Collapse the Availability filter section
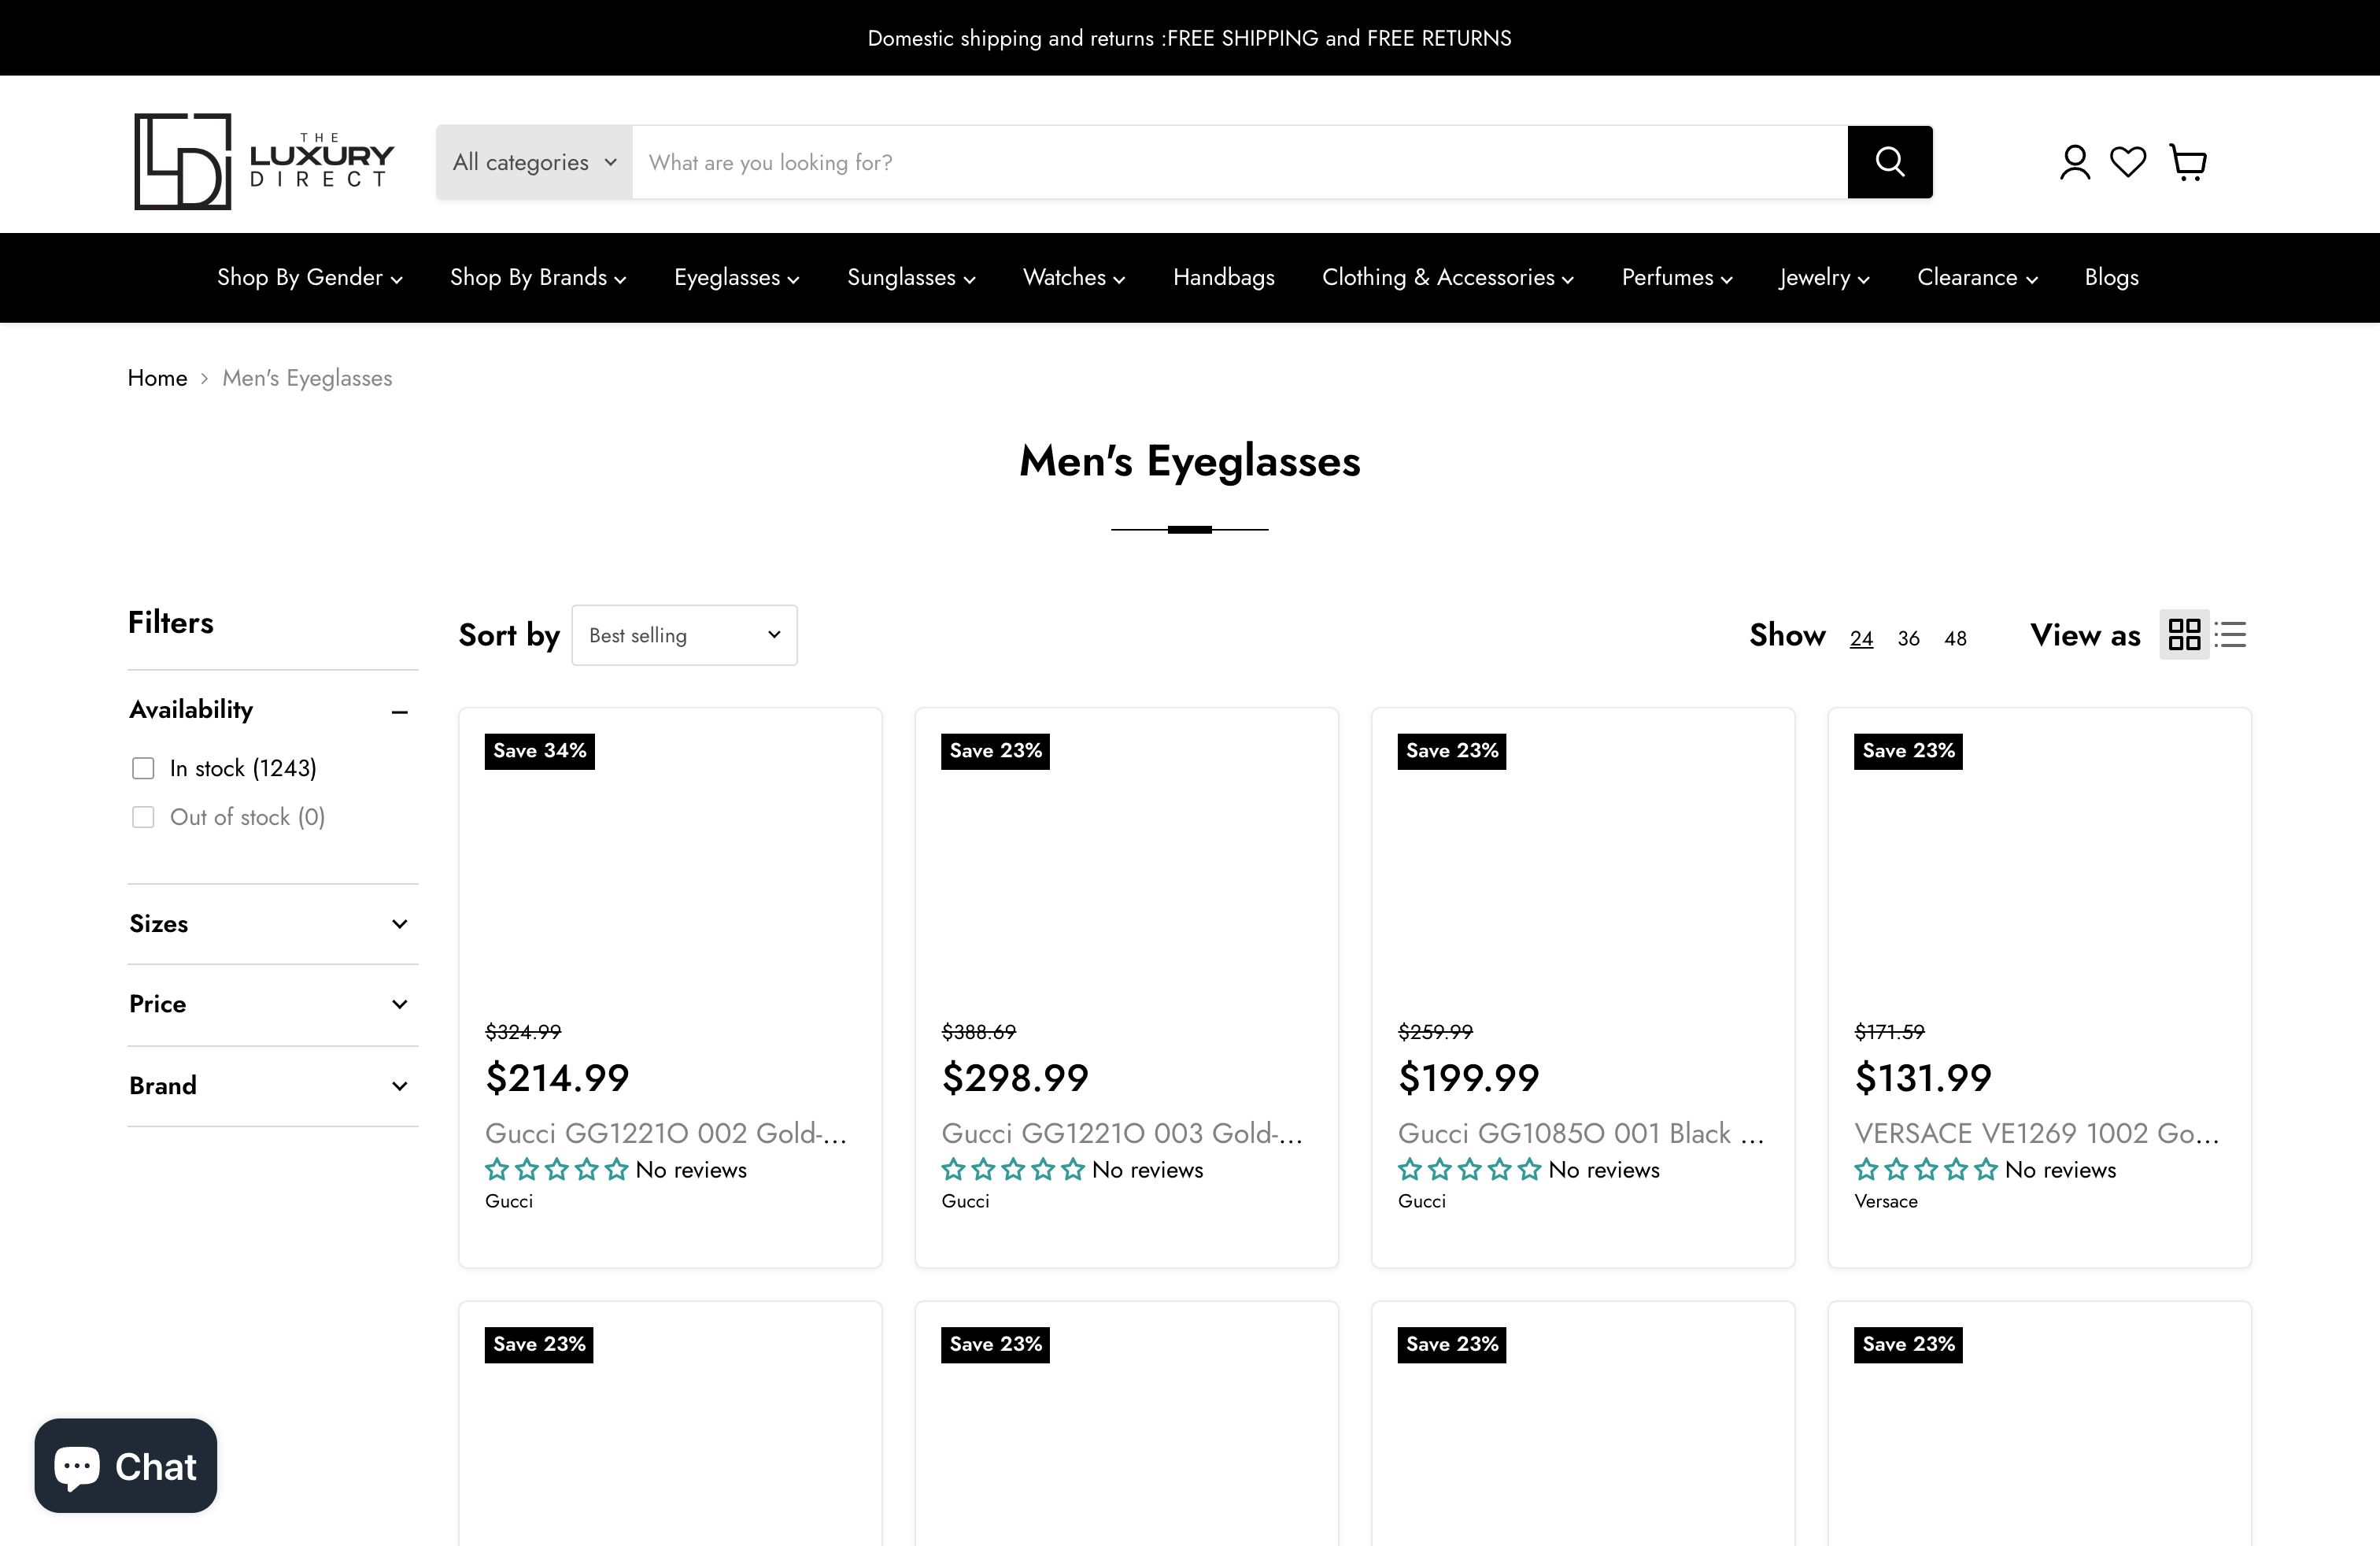 [x=401, y=710]
